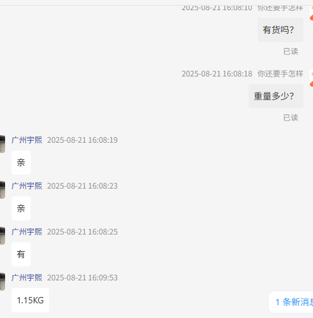Select the '有货吗?' message bubble

[x=280, y=30]
